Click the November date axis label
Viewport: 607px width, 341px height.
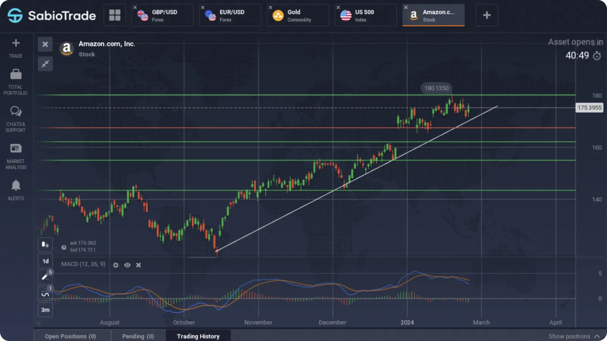(x=258, y=322)
